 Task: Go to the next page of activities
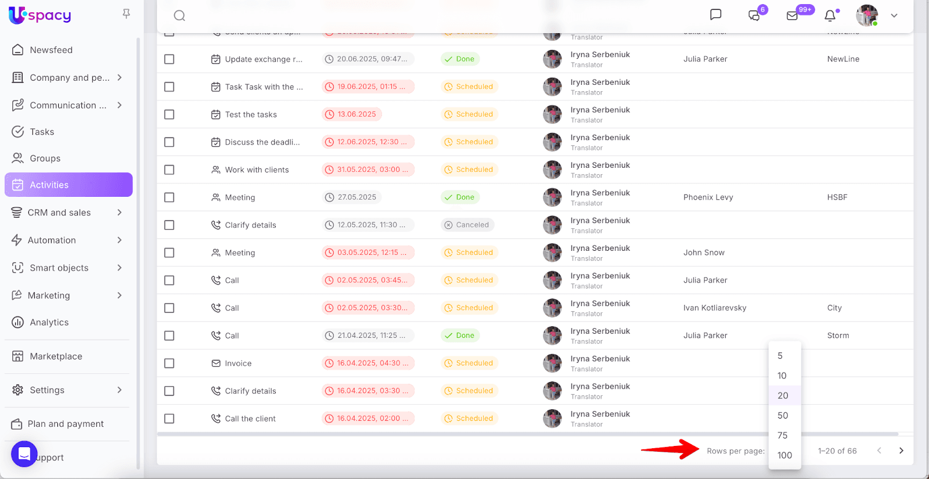(x=901, y=451)
